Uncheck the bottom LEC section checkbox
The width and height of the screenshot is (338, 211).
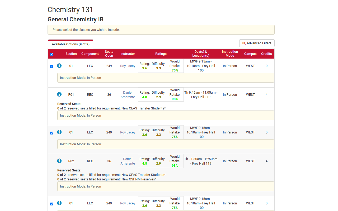[51, 204]
